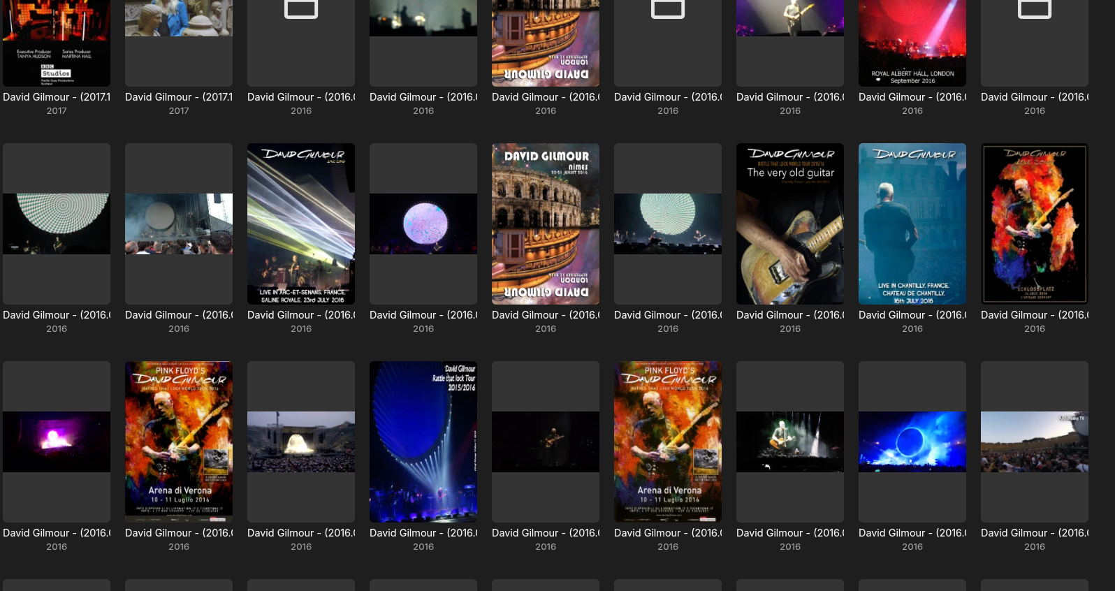Click the 2016 year under the Arc-et-Senans poster
This screenshot has height=591, width=1115.
coord(301,329)
